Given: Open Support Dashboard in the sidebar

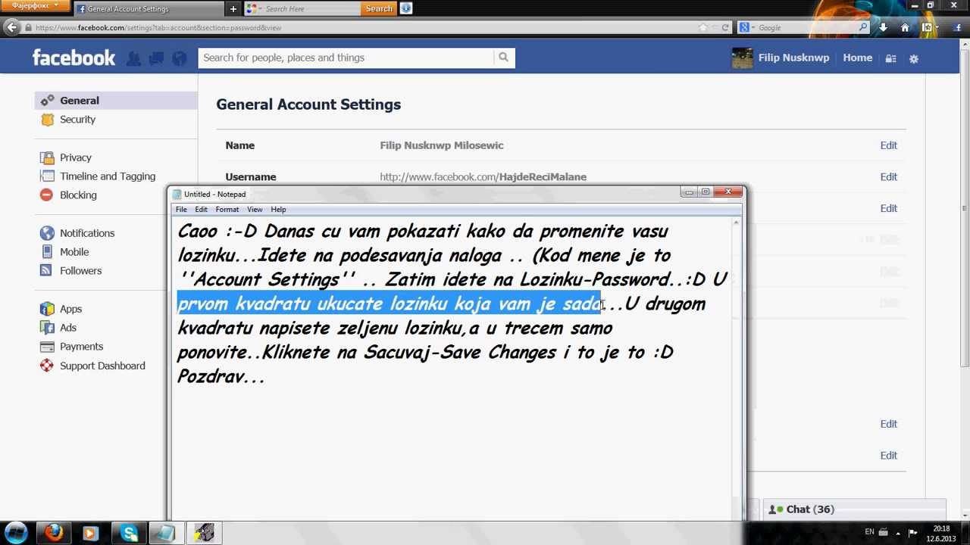Looking at the screenshot, I should (x=102, y=366).
